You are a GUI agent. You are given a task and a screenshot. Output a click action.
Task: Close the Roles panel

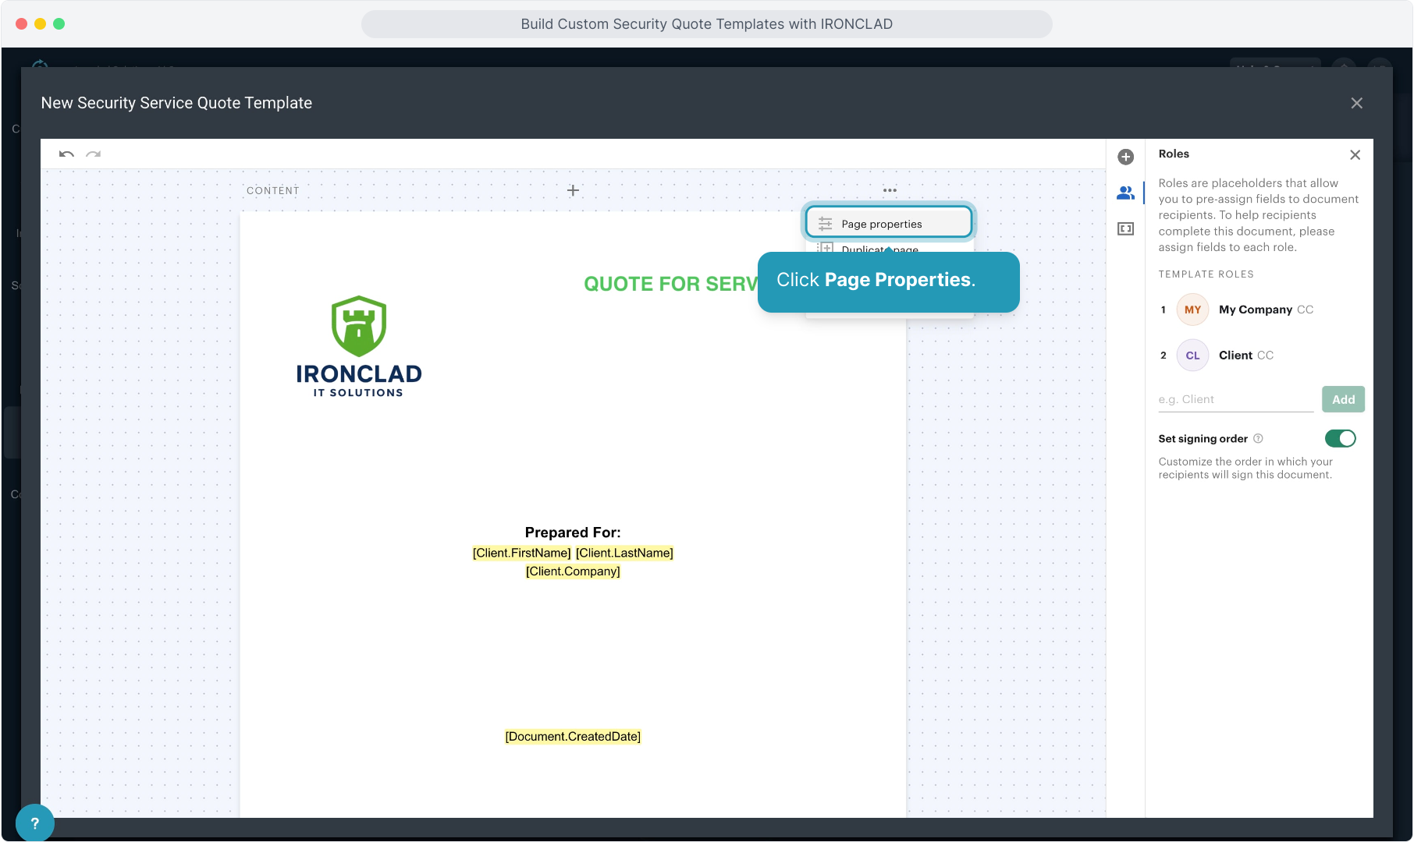(x=1355, y=155)
